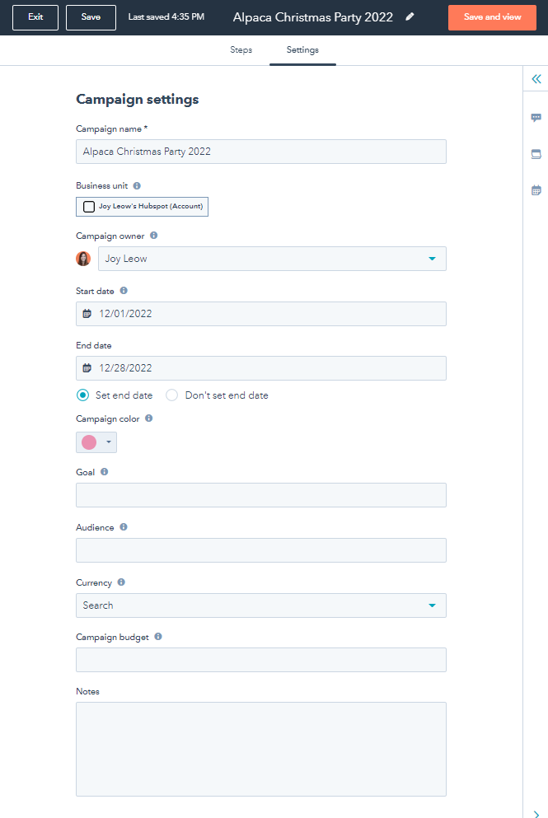Click the info icon next to Campaign owner
Viewport: 548px width, 818px height.
click(153, 236)
